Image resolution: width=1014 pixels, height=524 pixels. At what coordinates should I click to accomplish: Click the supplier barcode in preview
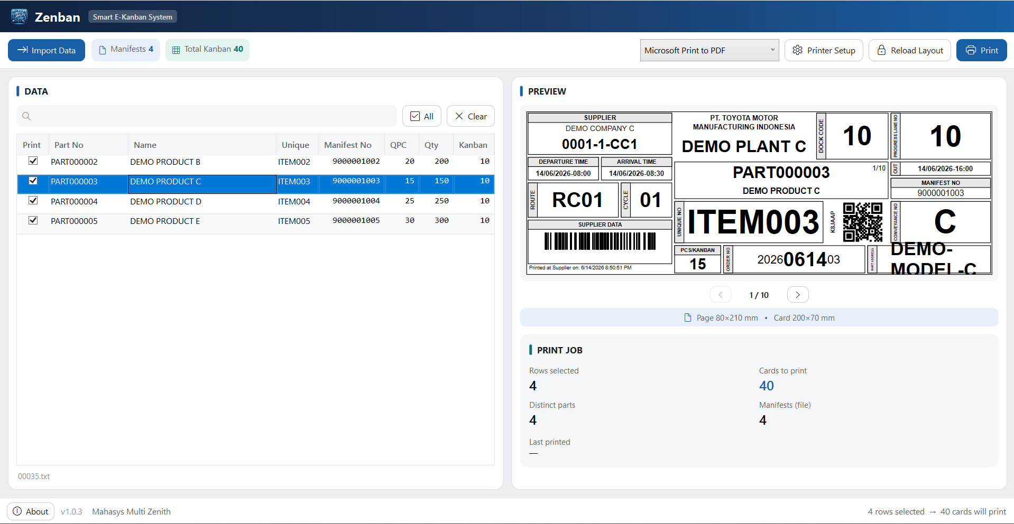pos(600,241)
